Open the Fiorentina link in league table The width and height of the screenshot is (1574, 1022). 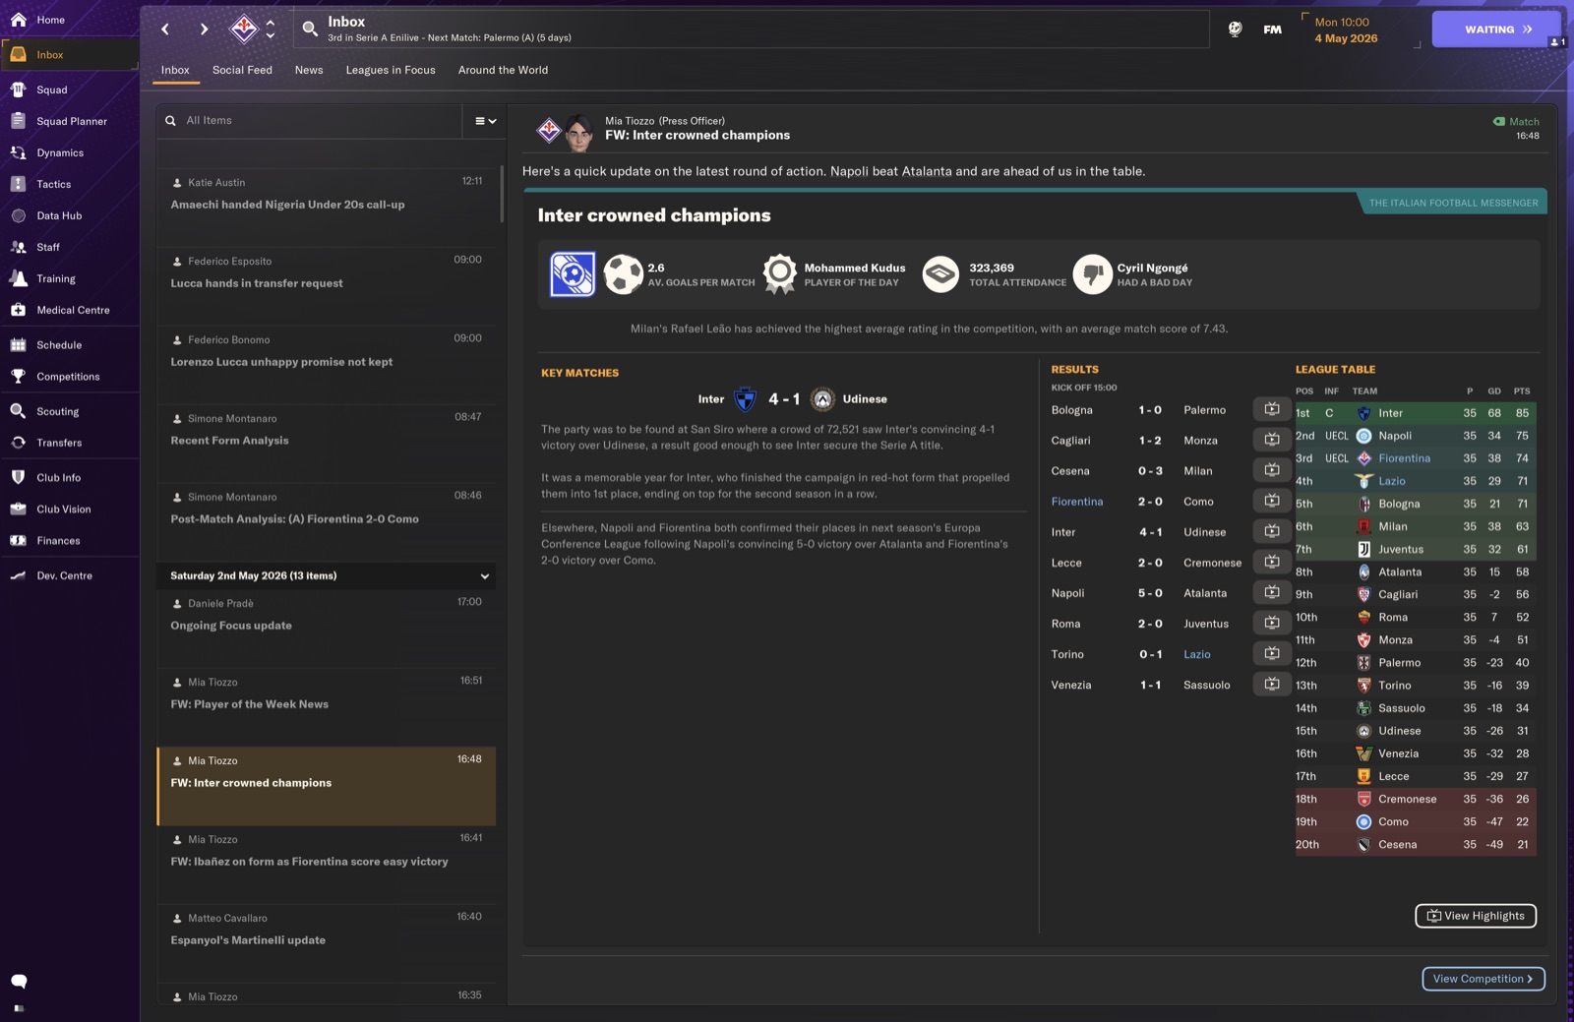coord(1404,458)
